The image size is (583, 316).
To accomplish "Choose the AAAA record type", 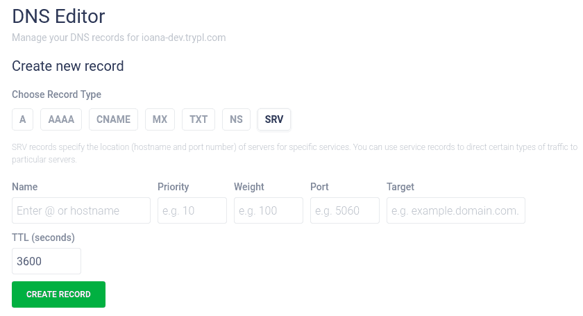I will pos(61,119).
